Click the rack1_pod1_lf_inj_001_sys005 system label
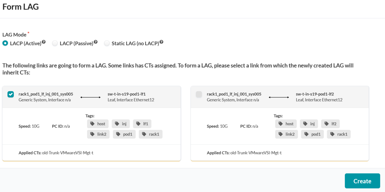 click(46, 94)
